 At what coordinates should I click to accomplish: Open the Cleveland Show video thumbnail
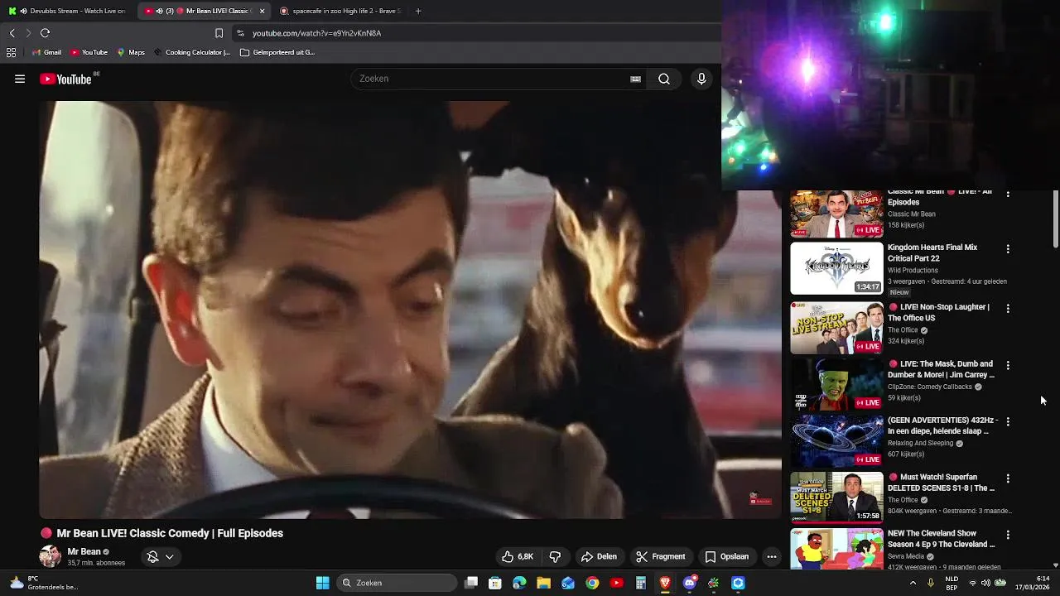coord(836,550)
